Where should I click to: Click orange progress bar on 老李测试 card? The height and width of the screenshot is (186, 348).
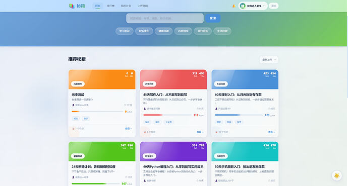click(x=97, y=112)
